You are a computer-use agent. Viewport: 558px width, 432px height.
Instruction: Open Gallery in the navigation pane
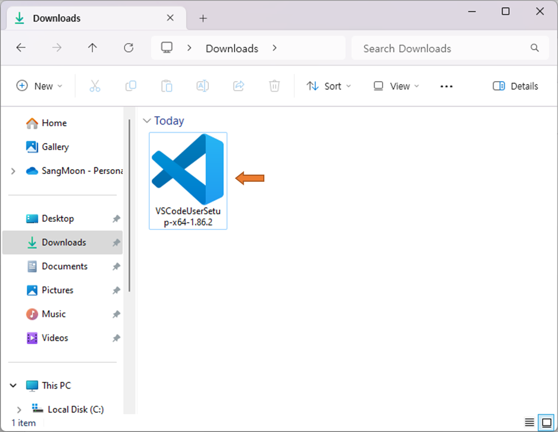coord(55,147)
